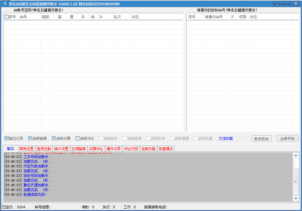Uncheck the 启用点赞 option
The image size is (302, 211).
[54, 138]
